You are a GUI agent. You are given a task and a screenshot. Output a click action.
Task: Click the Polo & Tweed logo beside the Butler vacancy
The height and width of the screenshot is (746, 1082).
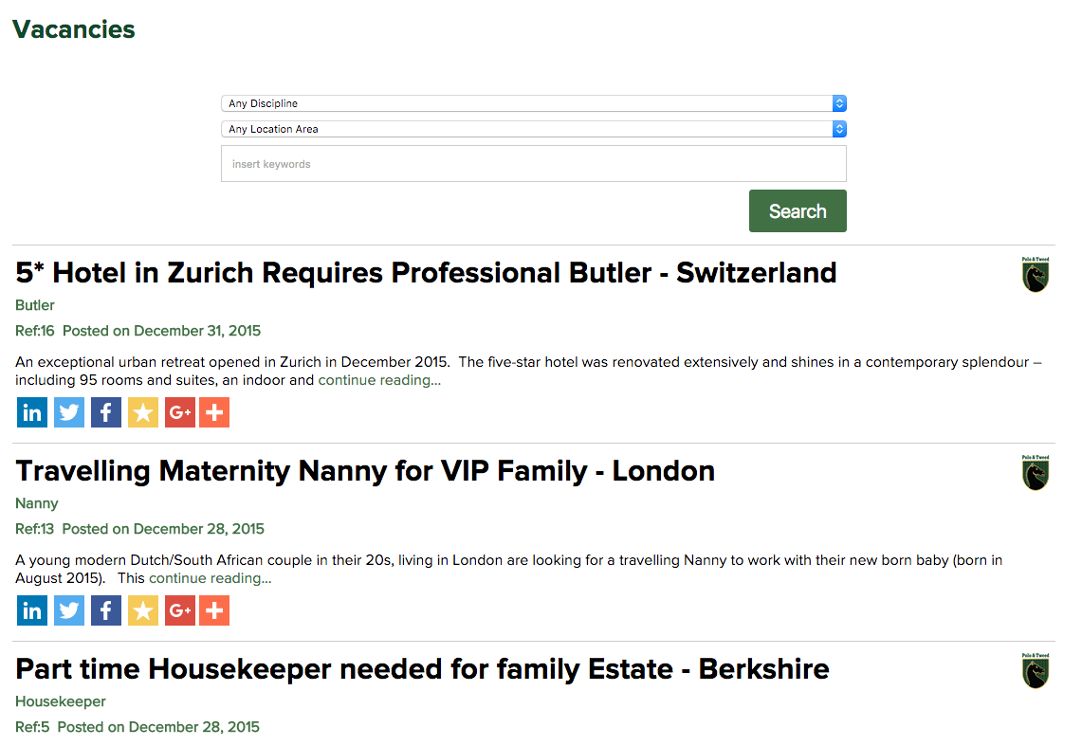pos(1035,274)
